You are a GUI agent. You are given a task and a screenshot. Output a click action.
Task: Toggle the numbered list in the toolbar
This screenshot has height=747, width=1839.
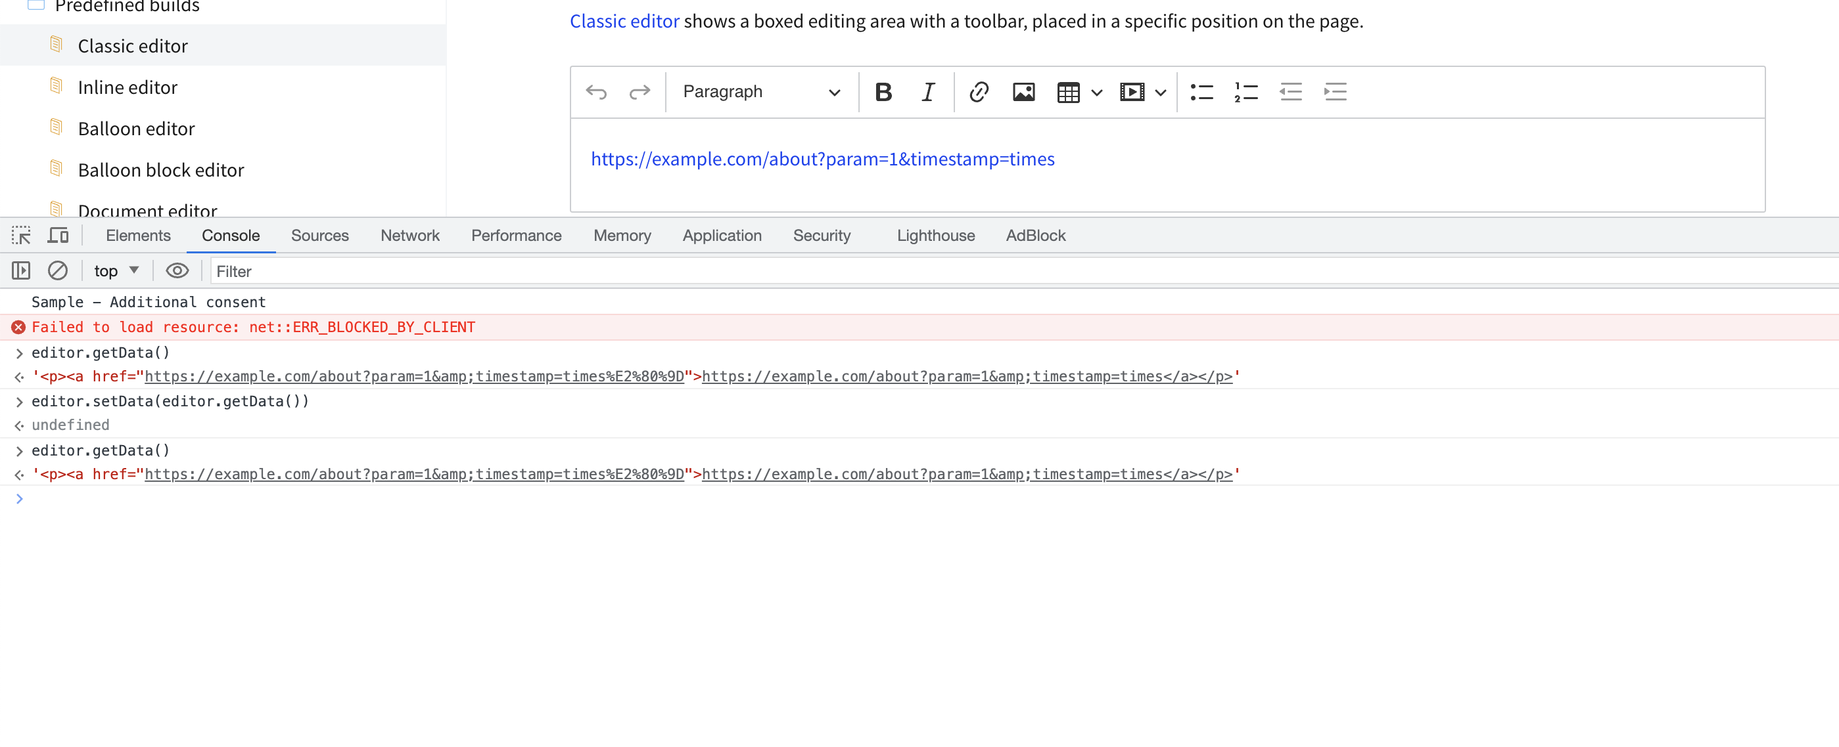coord(1245,91)
